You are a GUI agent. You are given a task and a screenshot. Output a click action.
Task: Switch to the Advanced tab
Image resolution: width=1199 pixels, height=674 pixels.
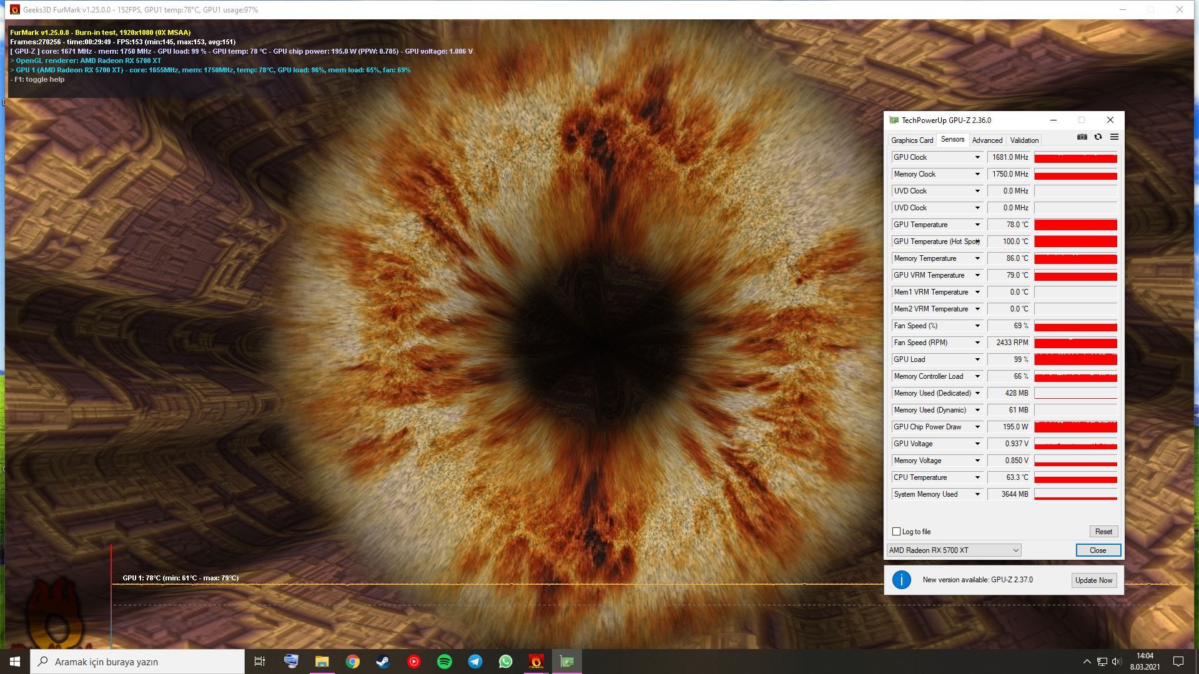click(x=987, y=140)
